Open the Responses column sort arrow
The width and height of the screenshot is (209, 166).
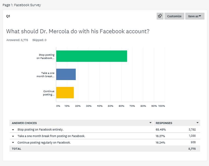tap(197, 123)
